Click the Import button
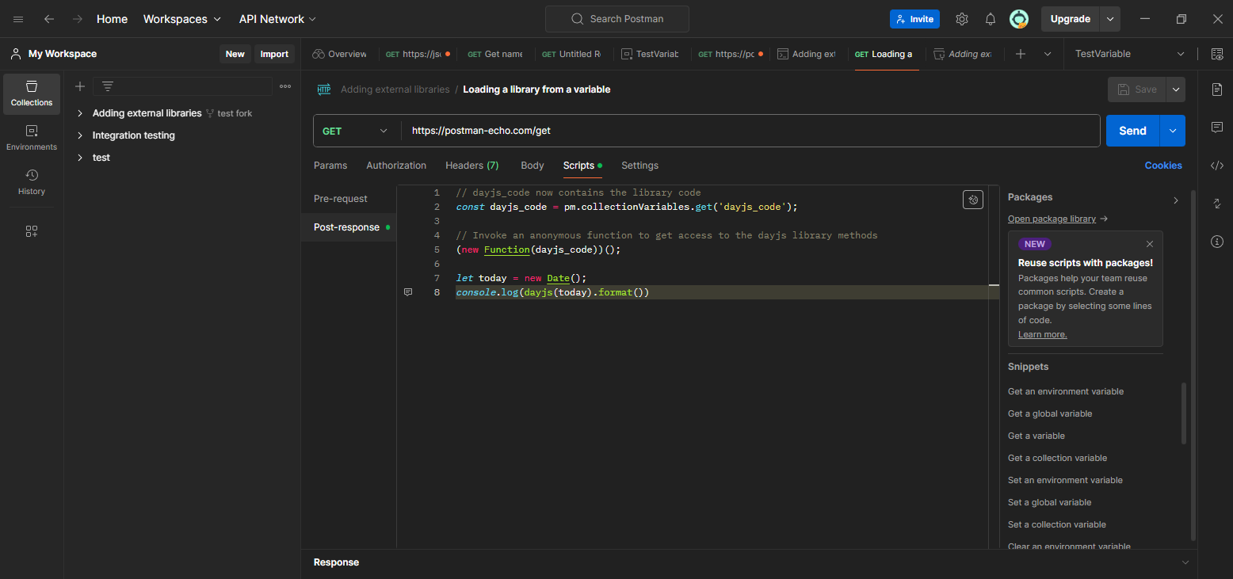Image resolution: width=1233 pixels, height=579 pixels. point(274,54)
